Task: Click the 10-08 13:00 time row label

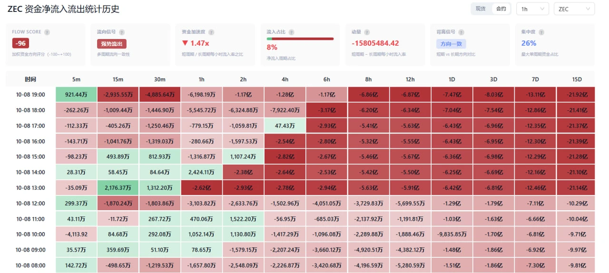Action: [x=30, y=188]
